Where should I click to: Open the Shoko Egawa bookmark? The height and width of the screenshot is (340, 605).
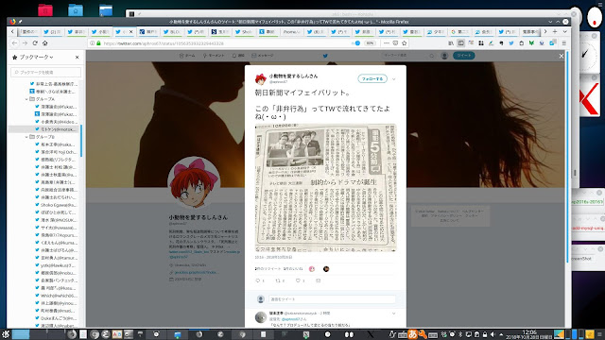[x=56, y=205]
